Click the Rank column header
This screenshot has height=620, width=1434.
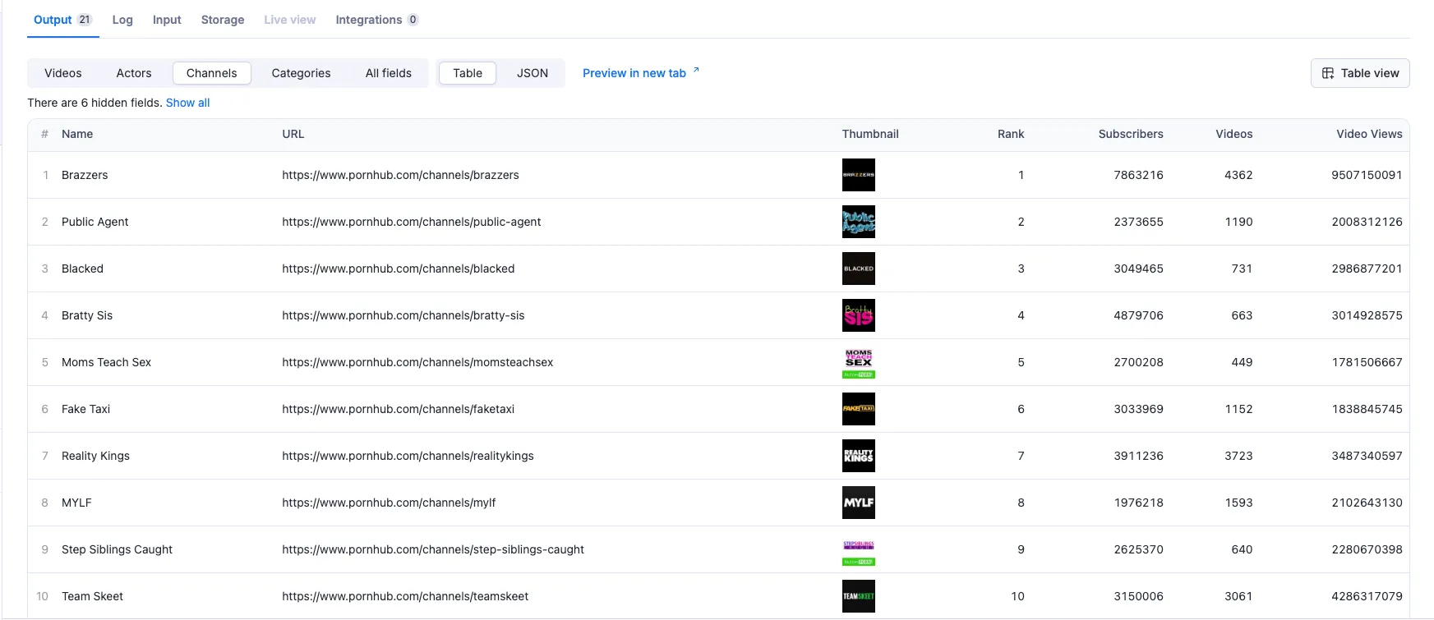click(1011, 134)
